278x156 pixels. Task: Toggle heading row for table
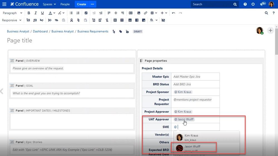130,20
